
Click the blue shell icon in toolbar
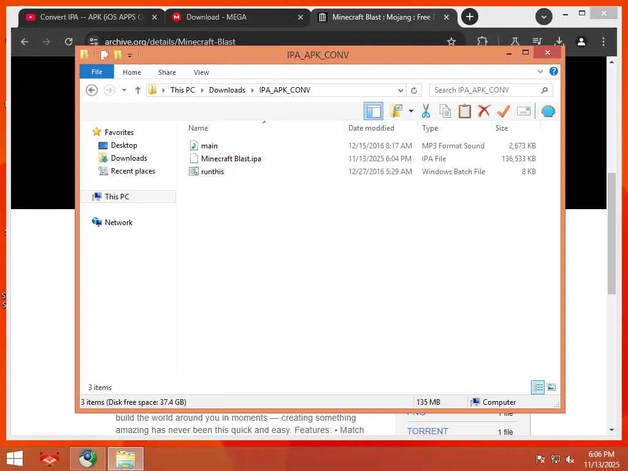coord(548,111)
